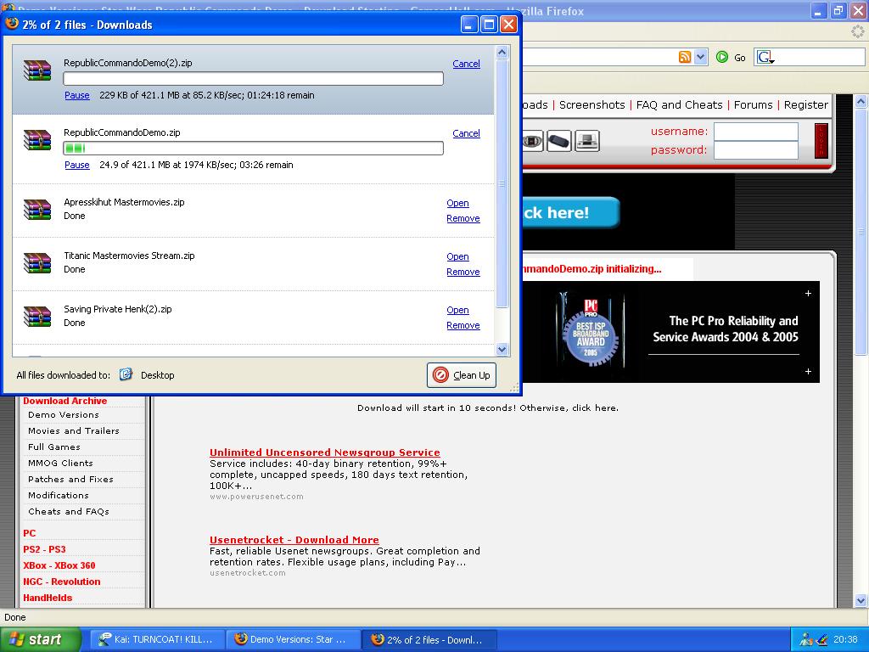Viewport: 869px width, 652px height.
Task: Open Movies and Trailers sidebar item
Action: (x=74, y=430)
